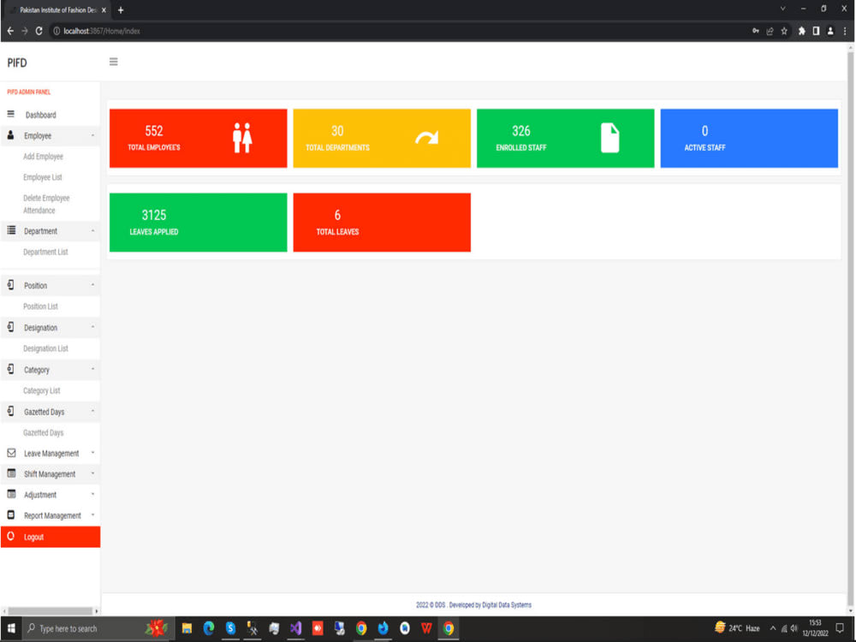
Task: Reload the page in the browser
Action: tap(39, 31)
